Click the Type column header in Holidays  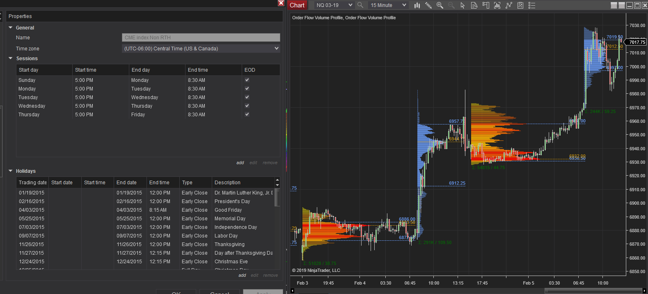click(195, 183)
